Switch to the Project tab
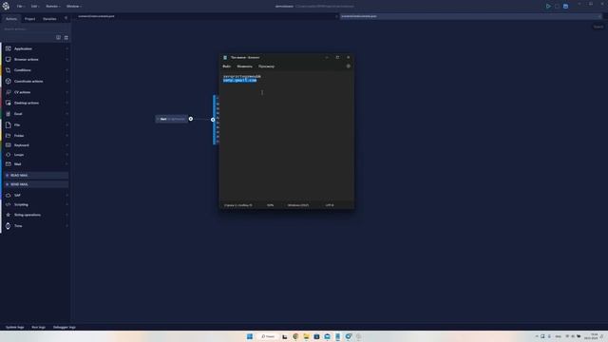The width and height of the screenshot is (608, 342). (29, 19)
